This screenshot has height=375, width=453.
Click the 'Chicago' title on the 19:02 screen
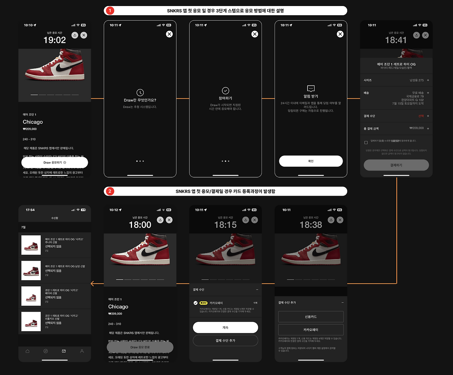33,122
